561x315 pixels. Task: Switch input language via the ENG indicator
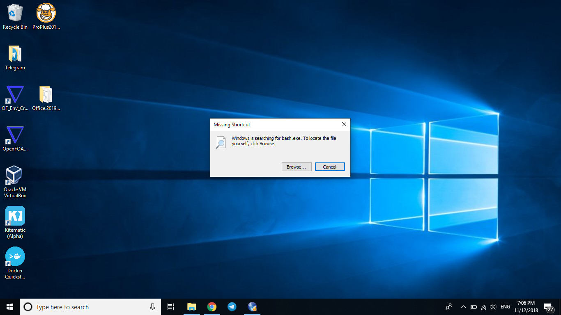(x=505, y=306)
